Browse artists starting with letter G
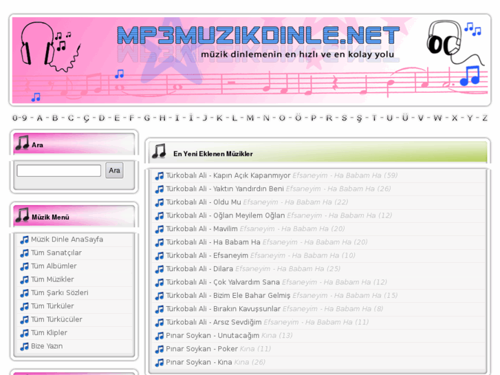Screen dimensions: 500x375 (146, 118)
